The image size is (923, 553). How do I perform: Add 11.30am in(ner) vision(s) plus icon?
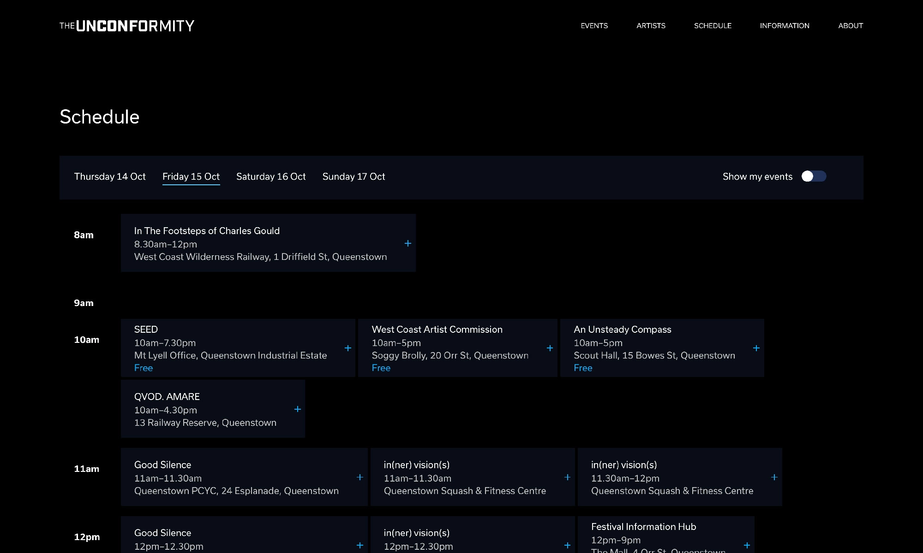tap(774, 477)
